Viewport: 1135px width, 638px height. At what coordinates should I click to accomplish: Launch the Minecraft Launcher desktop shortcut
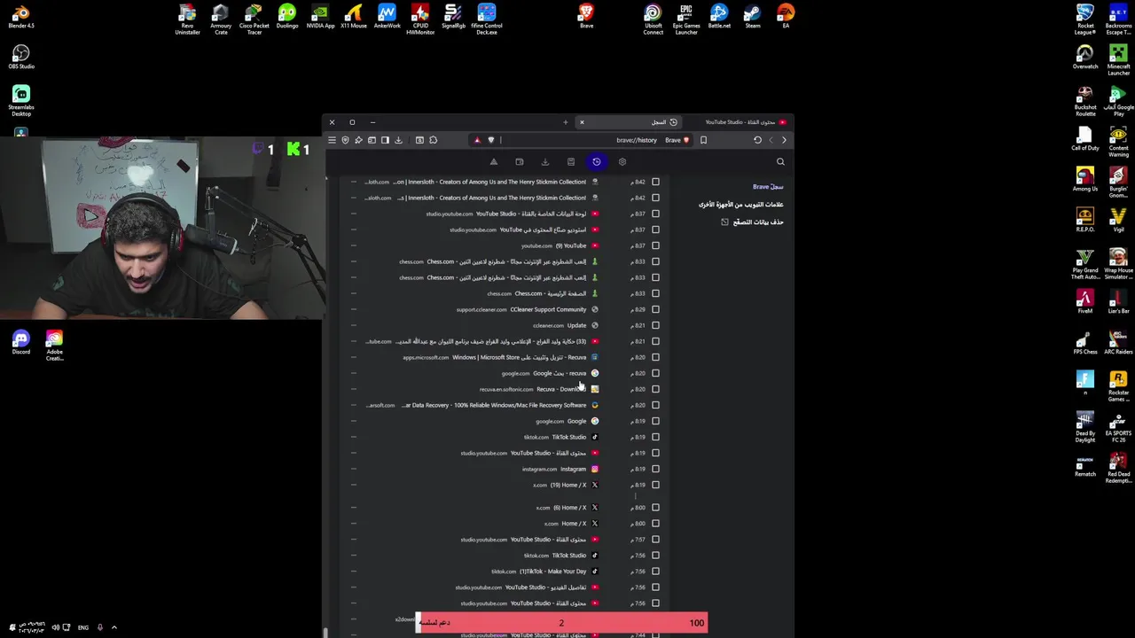pos(1118,60)
